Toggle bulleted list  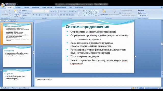click(61, 11)
